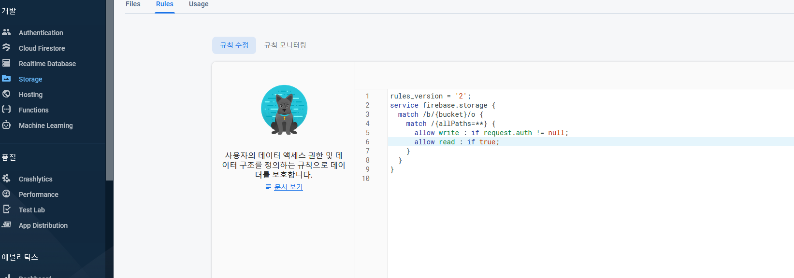794x278 pixels.
Task: Click the Functions brackets icon
Action: (x=6, y=109)
